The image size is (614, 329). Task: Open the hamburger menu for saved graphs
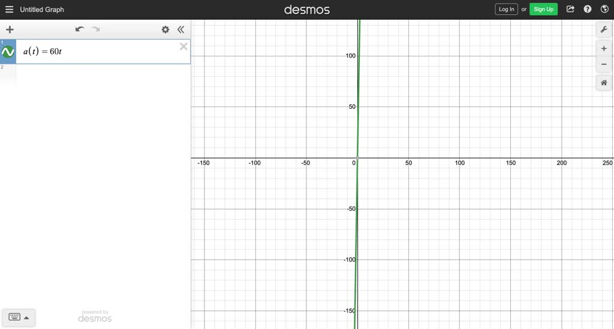(x=9, y=10)
